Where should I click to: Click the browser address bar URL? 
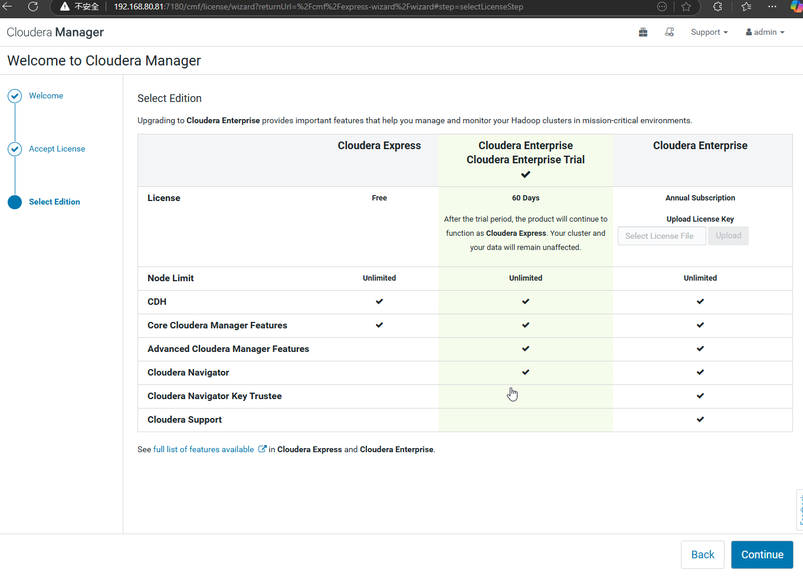(x=319, y=6)
